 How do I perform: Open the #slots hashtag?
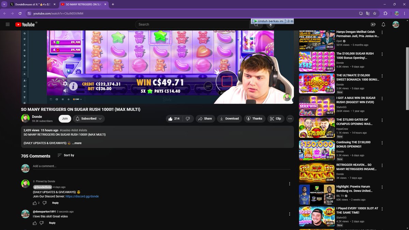pos(83,130)
